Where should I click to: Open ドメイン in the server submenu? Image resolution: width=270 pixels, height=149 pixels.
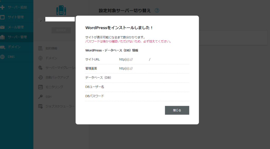(51, 58)
